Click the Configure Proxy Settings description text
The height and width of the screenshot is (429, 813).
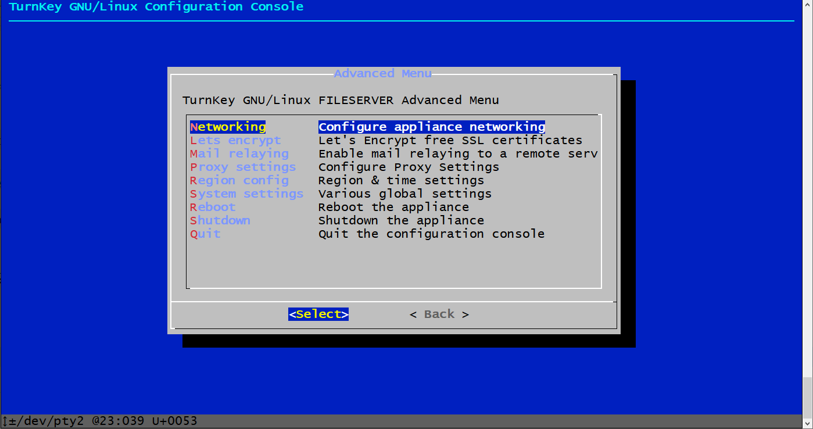(408, 166)
